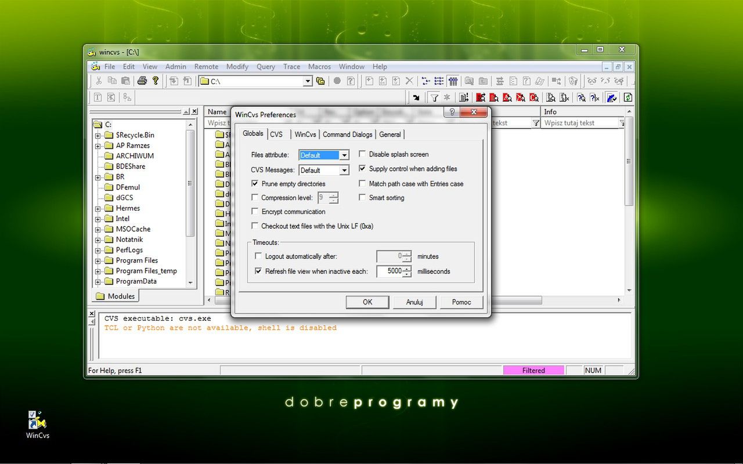
Task: Click the black diagonal arrow toolbar icon
Action: pyautogui.click(x=416, y=97)
